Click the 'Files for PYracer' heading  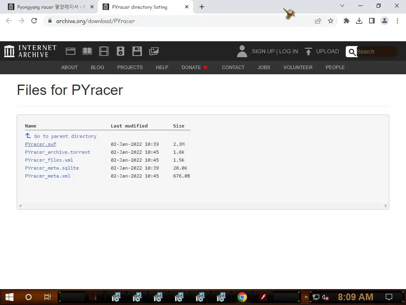(70, 90)
